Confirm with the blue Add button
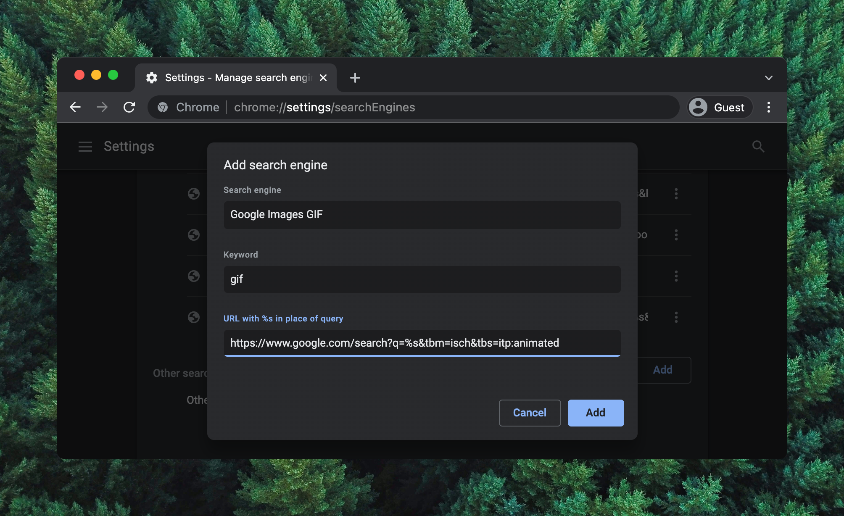 coord(596,413)
